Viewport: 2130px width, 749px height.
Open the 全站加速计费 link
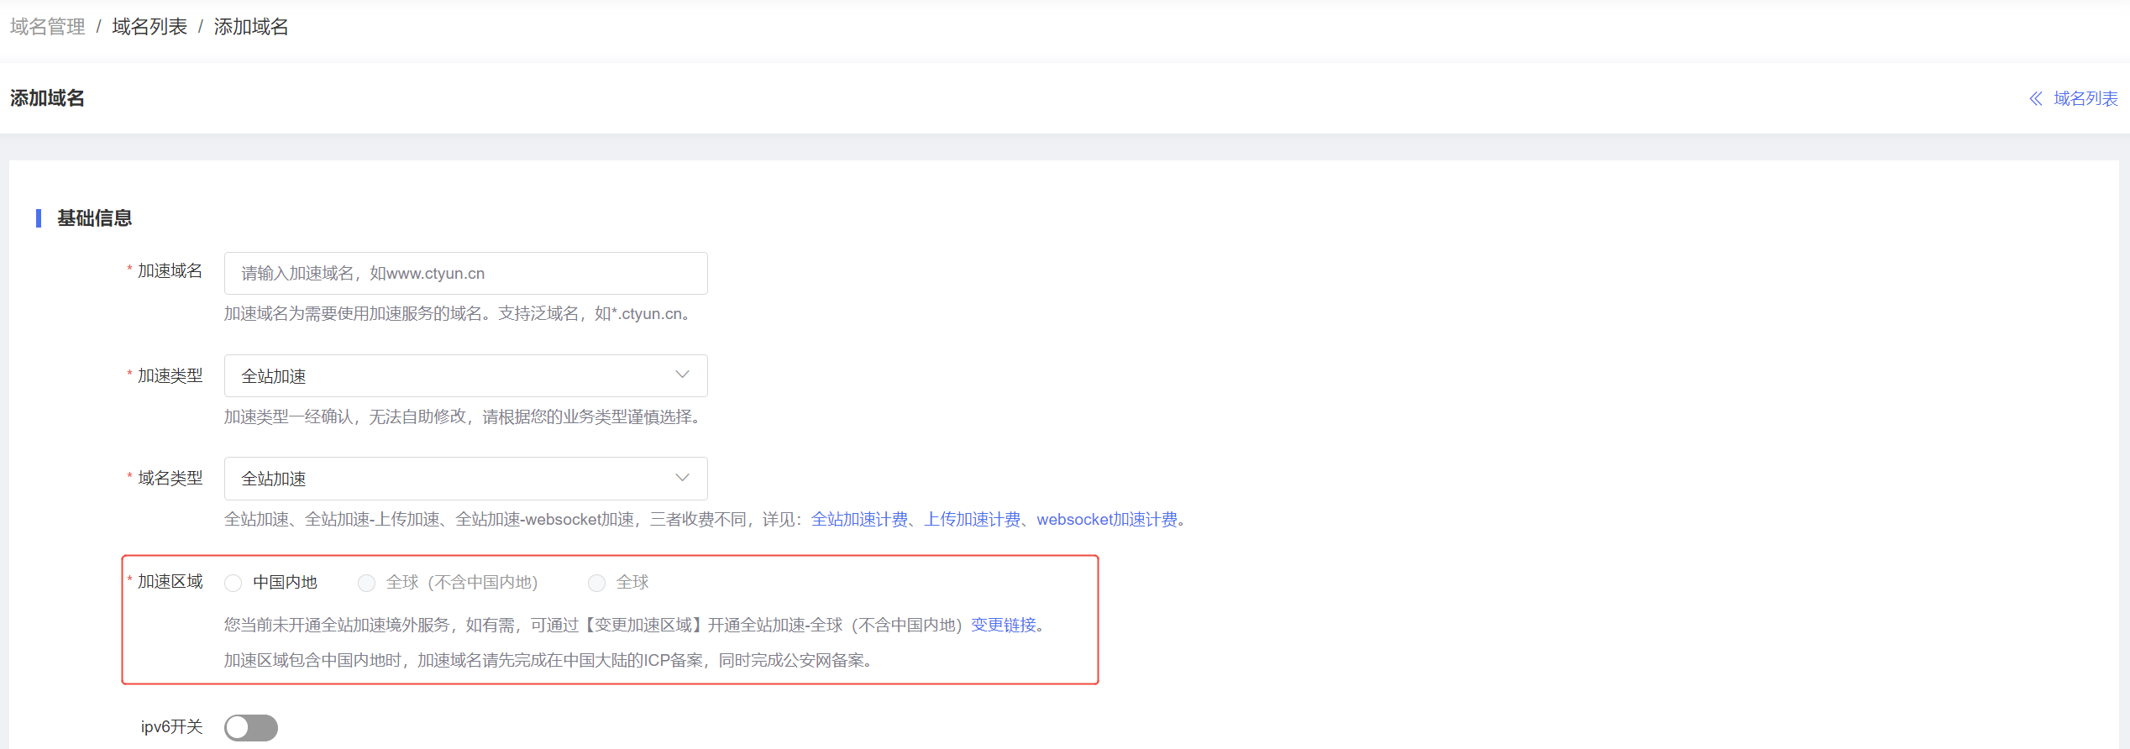tap(859, 520)
